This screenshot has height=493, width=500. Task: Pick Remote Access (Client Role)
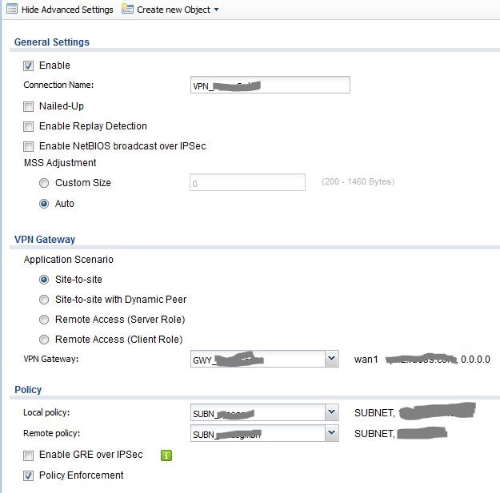pyautogui.click(x=45, y=340)
